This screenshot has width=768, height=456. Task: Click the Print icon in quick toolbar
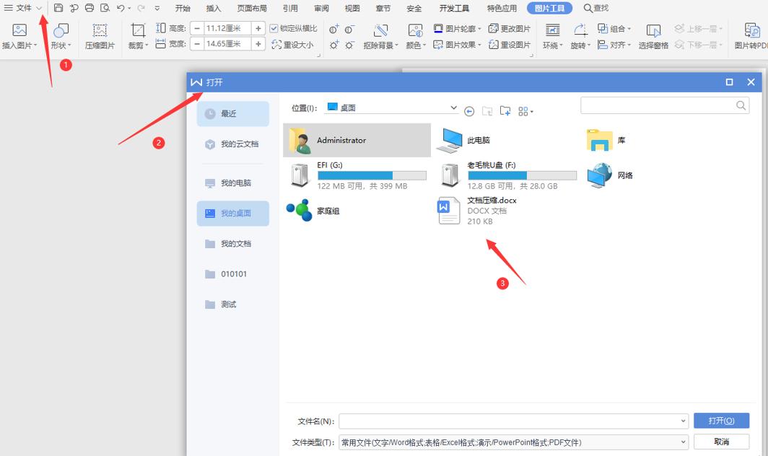[90, 8]
